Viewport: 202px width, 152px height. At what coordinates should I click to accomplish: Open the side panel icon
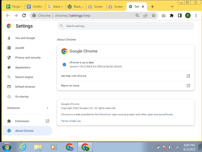pos(180,15)
